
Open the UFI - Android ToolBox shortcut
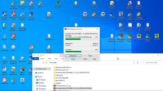[x=121, y=27]
